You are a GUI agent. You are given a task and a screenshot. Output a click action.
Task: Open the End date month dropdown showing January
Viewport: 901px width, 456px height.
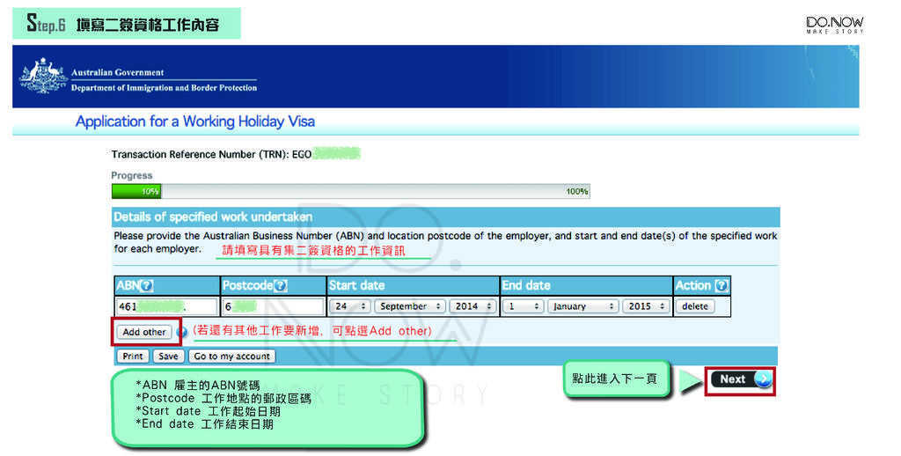tap(582, 306)
